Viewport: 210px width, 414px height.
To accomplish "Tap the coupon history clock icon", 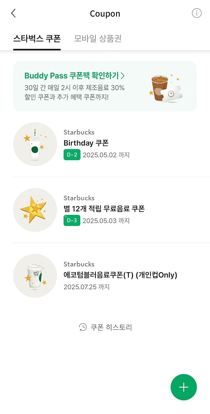I will point(83,327).
